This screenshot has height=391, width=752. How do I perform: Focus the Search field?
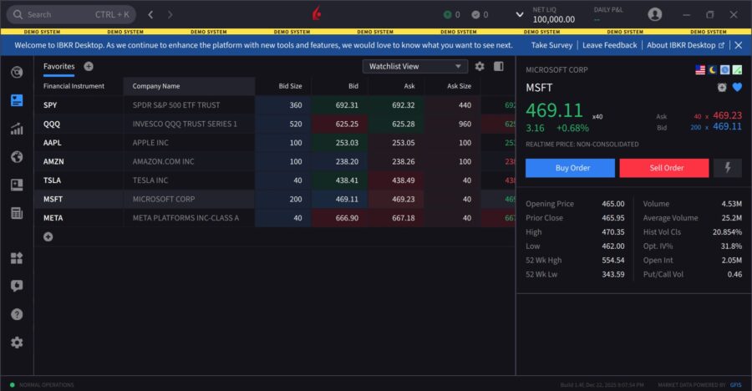[71, 14]
